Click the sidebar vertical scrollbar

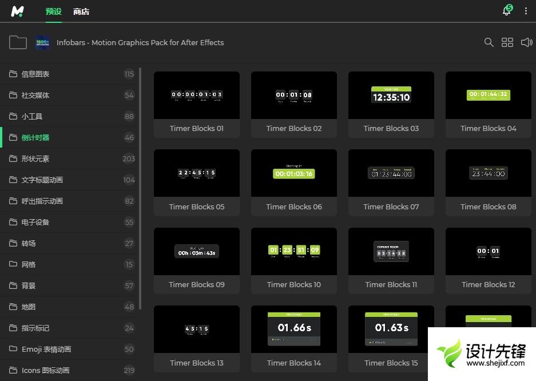(140, 189)
